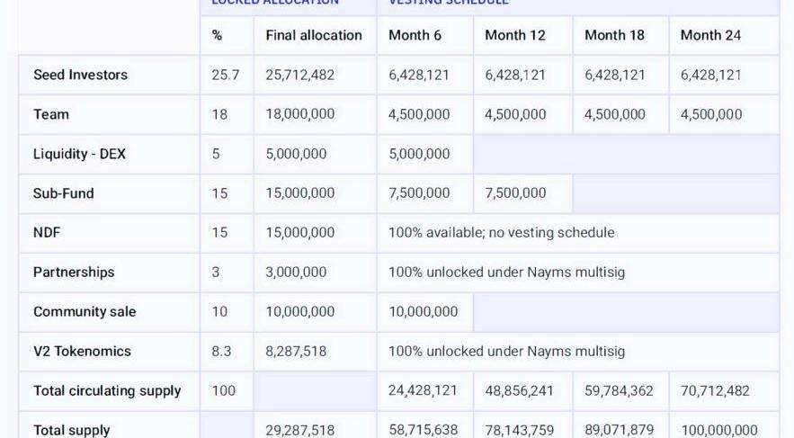Screen dimensions: 794x438
Task: Click the Seed Investors row label
Action: pyautogui.click(x=80, y=75)
